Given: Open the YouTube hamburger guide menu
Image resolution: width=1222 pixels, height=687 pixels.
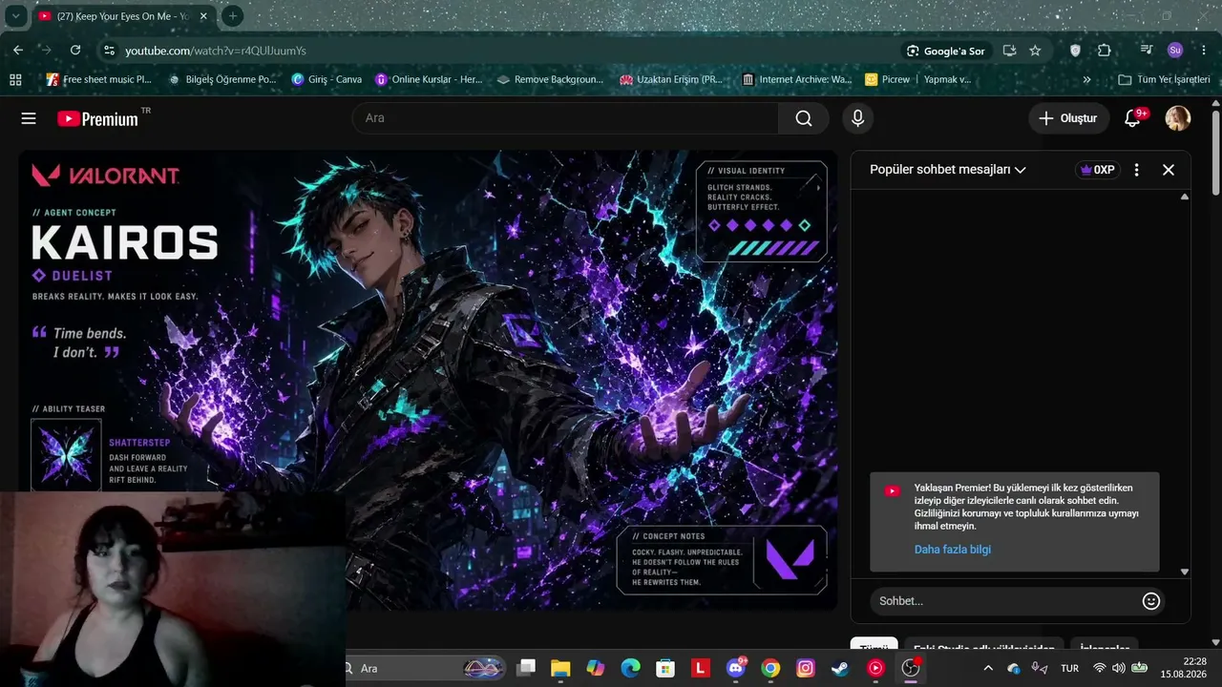Looking at the screenshot, I should click(x=29, y=118).
